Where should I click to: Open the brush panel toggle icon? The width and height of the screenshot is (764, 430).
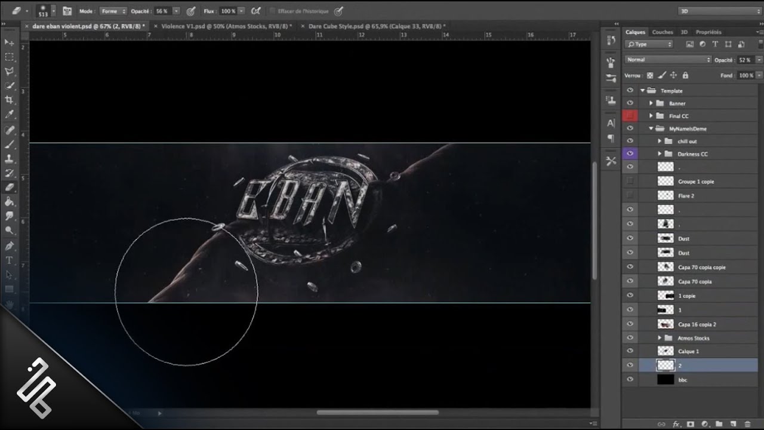click(67, 11)
